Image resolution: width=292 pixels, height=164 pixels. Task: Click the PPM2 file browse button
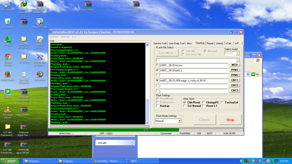point(234,75)
